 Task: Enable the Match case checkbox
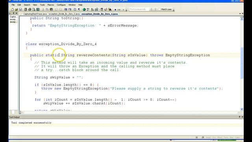click(x=159, y=9)
